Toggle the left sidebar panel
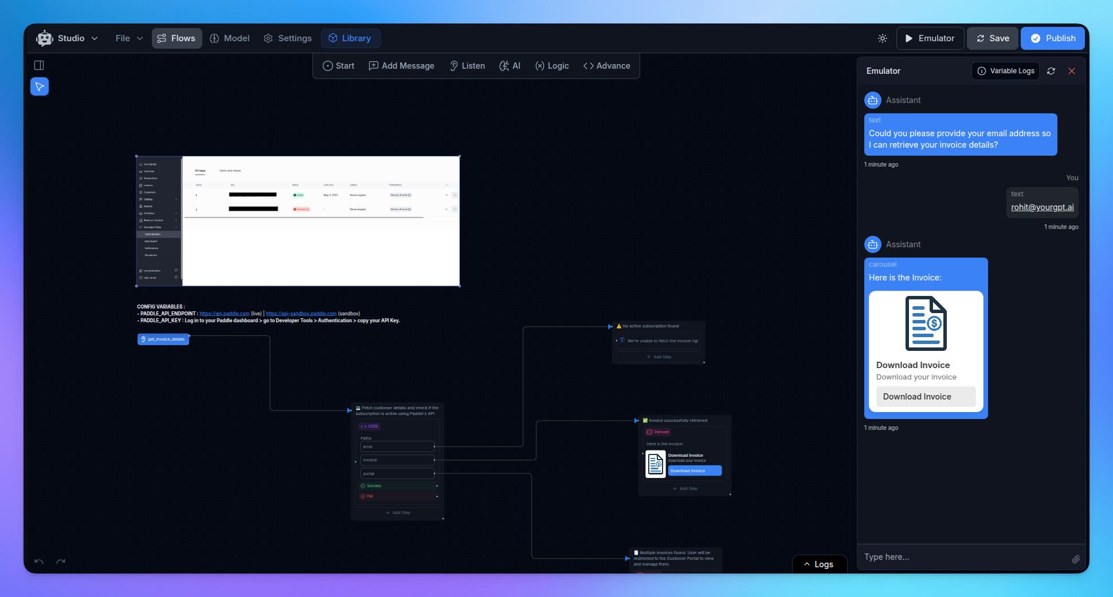 tap(39, 65)
